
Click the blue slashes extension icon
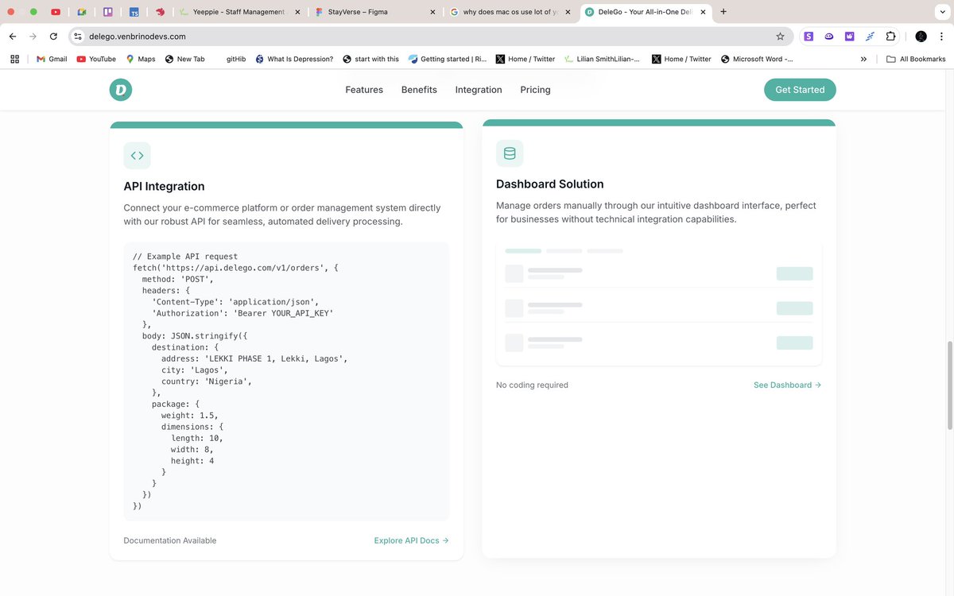click(870, 37)
